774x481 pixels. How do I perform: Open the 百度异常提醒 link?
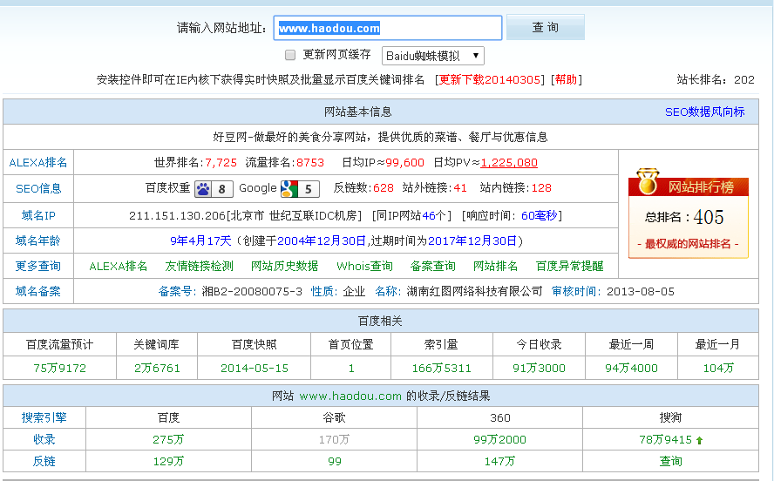(x=569, y=266)
